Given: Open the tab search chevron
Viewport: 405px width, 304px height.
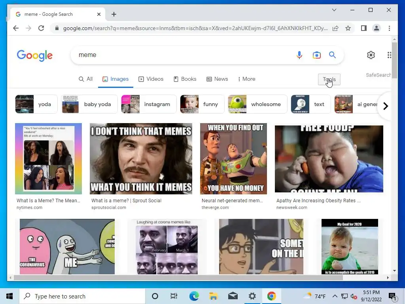Looking at the screenshot, I should [x=334, y=10].
